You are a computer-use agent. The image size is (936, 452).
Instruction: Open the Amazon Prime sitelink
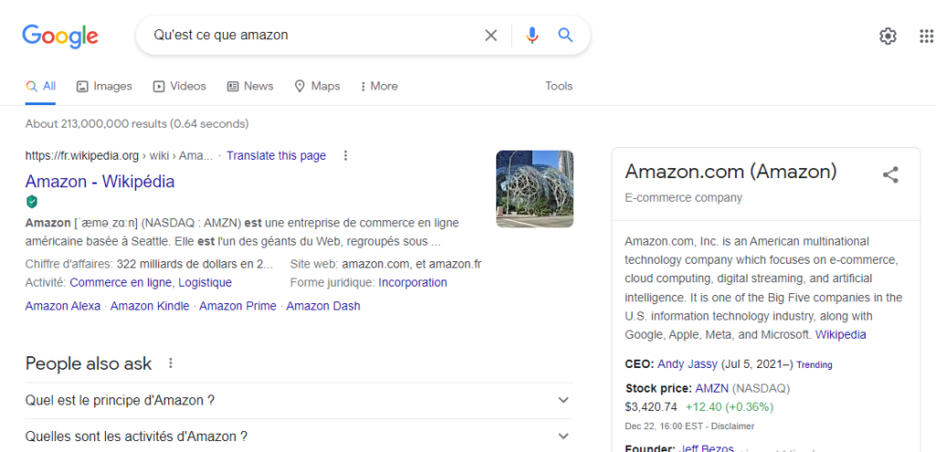(238, 306)
